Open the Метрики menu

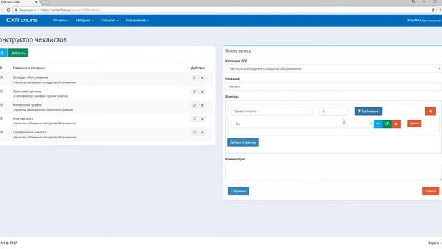pos(84,21)
